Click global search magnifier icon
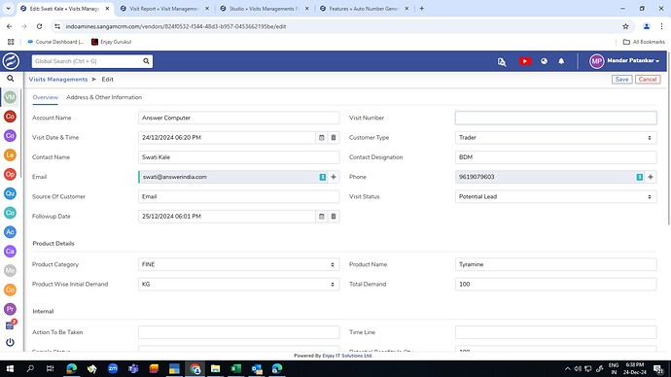 click(x=146, y=61)
